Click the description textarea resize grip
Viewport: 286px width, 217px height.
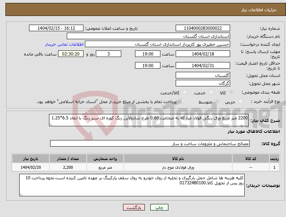click(51, 124)
